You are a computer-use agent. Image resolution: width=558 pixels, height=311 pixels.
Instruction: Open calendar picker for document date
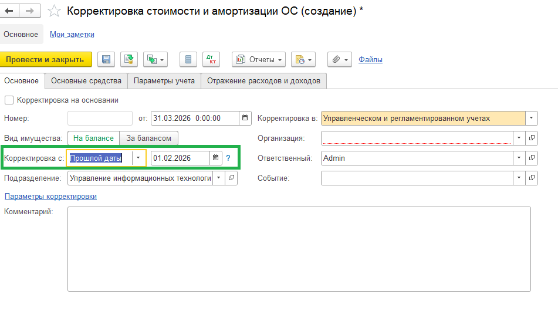(245, 118)
